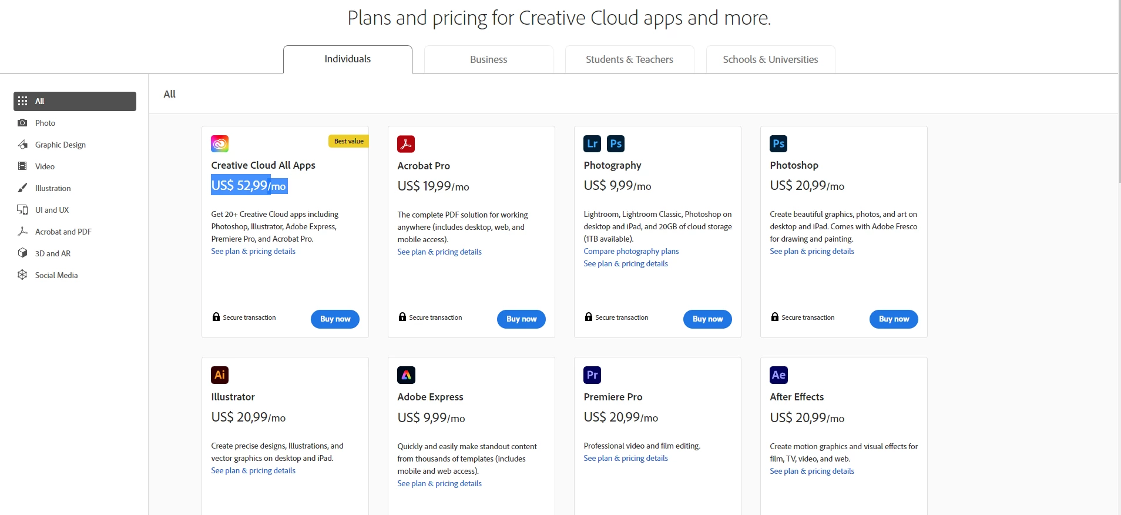Viewport: 1121px width, 515px height.
Task: Switch to the Business tab
Action: click(488, 59)
